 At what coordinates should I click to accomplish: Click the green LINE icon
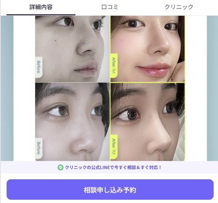tap(61, 167)
